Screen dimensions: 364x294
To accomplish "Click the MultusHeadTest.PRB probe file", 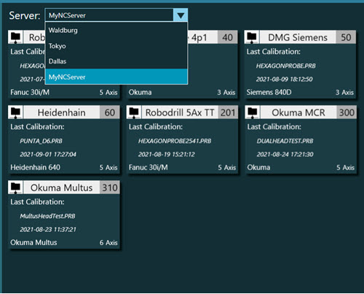I will point(47,216).
